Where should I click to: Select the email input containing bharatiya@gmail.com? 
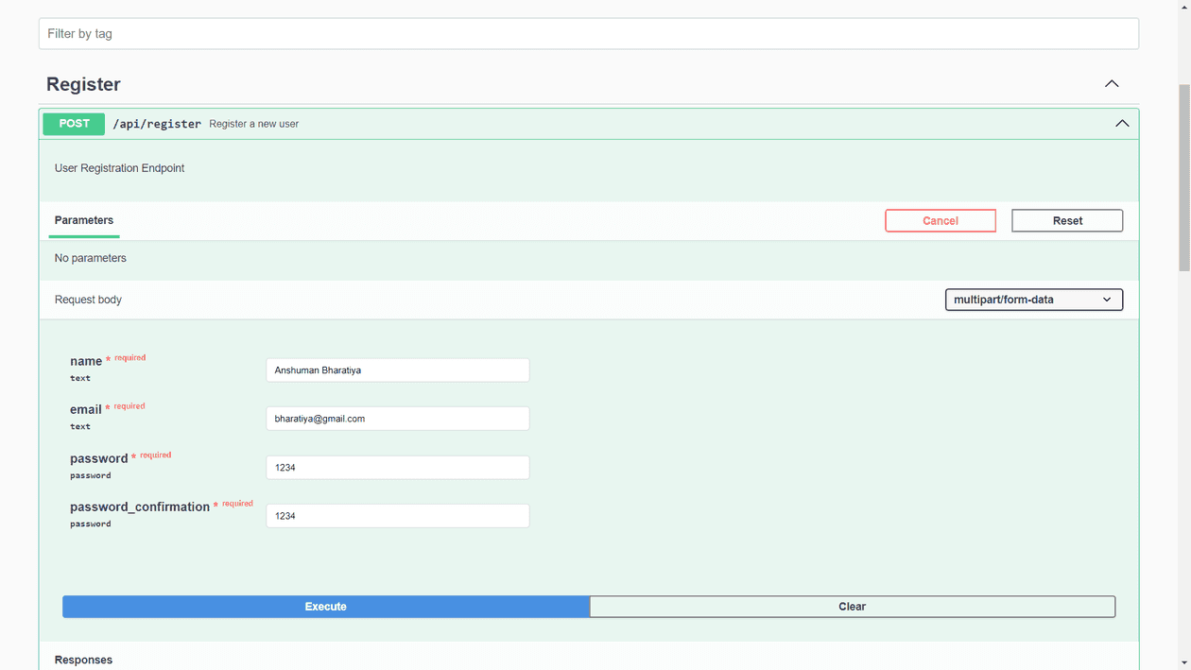(397, 418)
